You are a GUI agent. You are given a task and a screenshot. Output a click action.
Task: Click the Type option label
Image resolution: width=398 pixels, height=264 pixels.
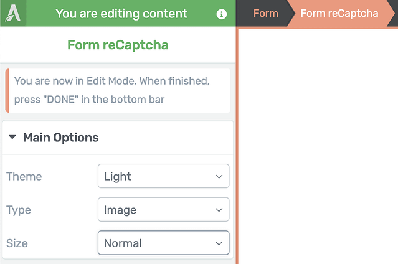(x=19, y=210)
